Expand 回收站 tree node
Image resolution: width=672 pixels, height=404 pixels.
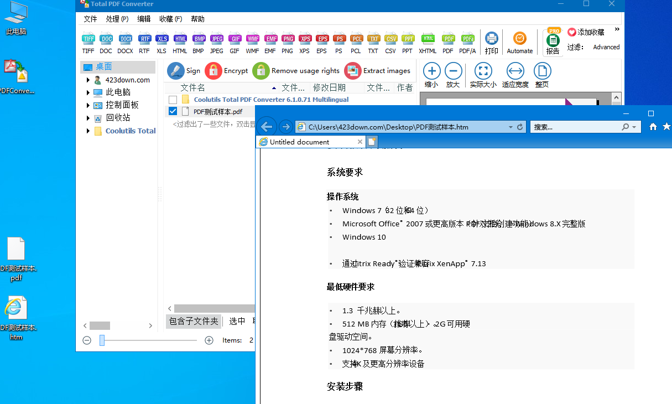[88, 118]
